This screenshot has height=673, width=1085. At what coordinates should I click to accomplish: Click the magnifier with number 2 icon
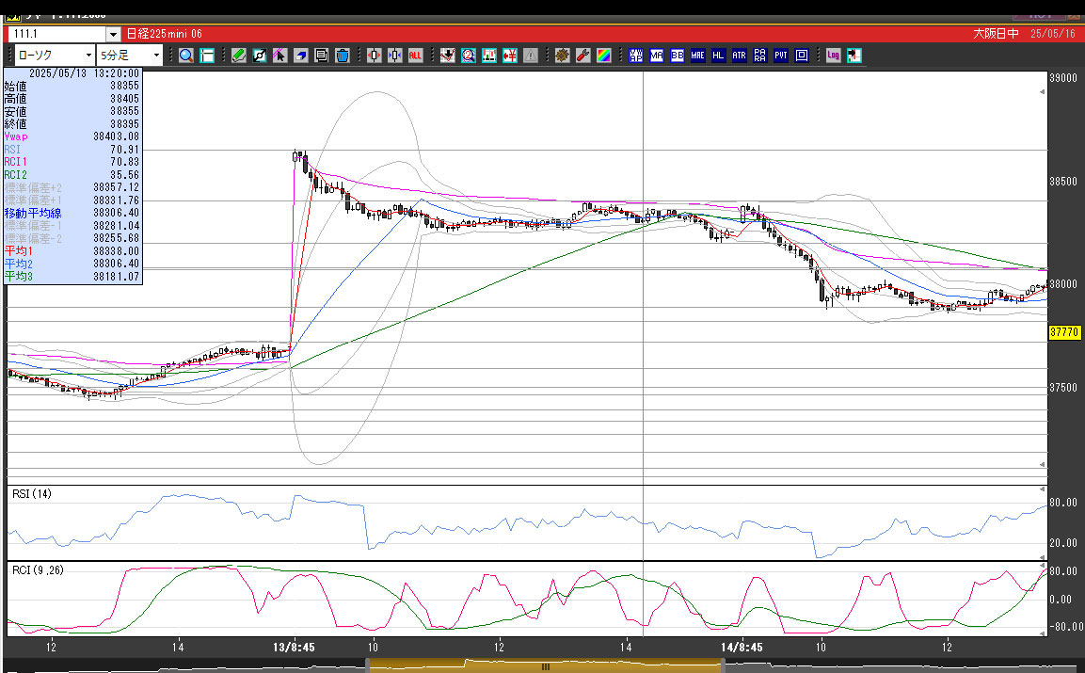pos(469,56)
